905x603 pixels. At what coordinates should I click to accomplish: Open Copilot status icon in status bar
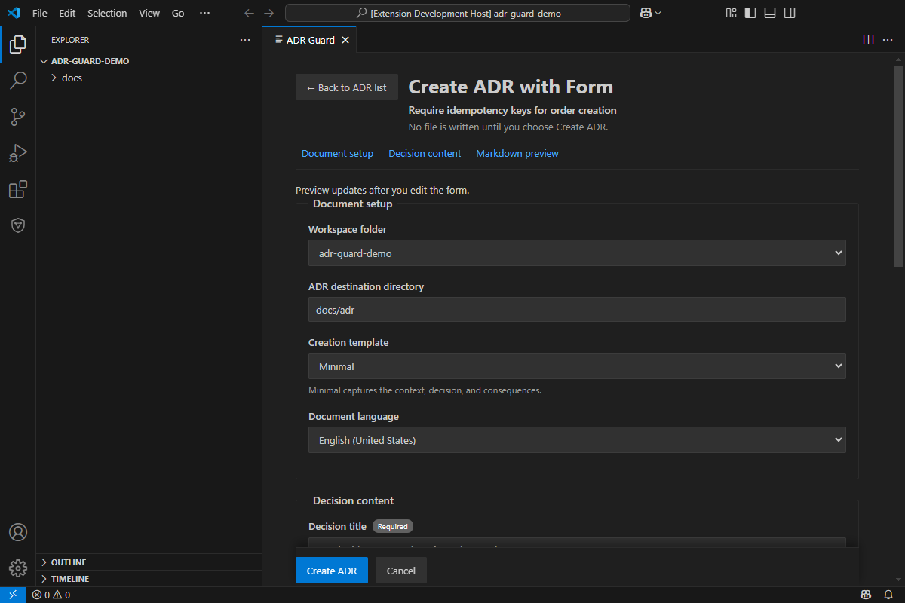tap(867, 595)
